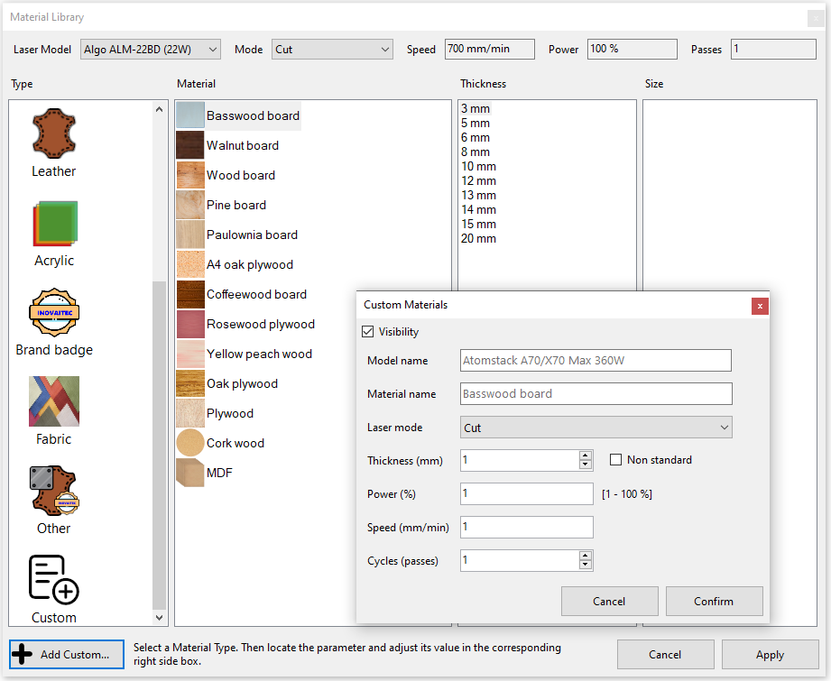Screen dimensions: 831x681
Task: Uncheck the Visibility checkbox
Action: click(367, 332)
